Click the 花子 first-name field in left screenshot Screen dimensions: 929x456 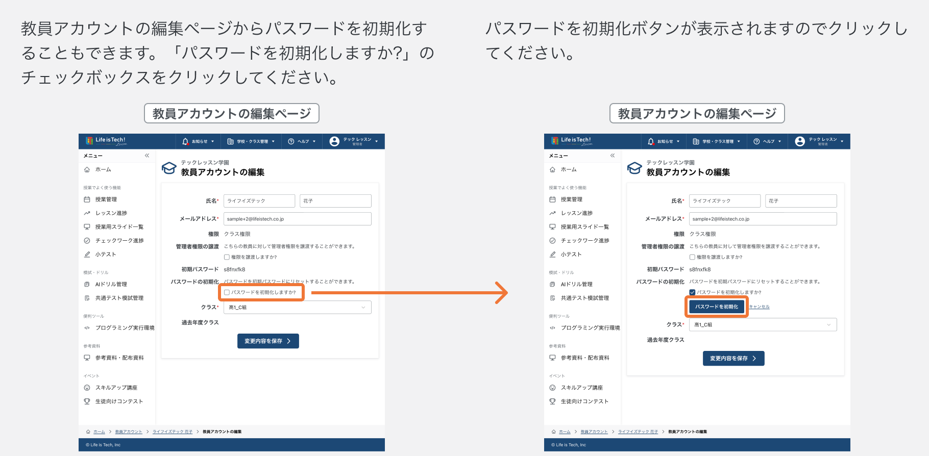click(x=335, y=201)
